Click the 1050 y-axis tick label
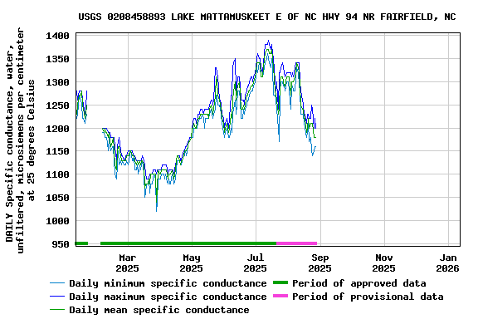 (x=57, y=198)
